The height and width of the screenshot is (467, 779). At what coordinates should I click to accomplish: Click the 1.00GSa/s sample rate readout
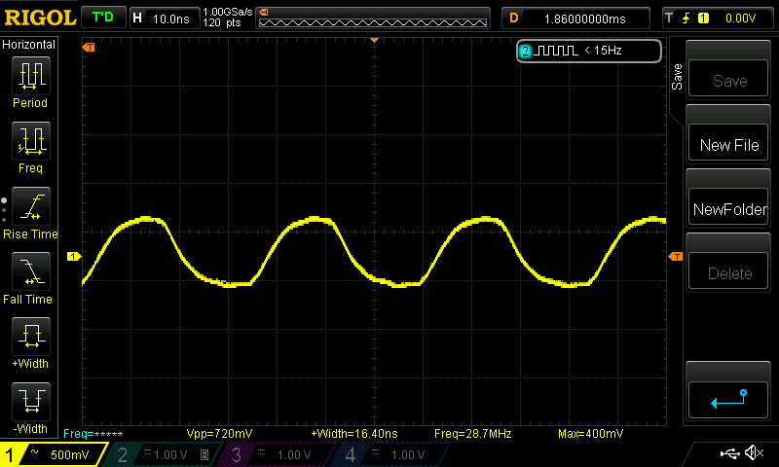click(x=227, y=12)
